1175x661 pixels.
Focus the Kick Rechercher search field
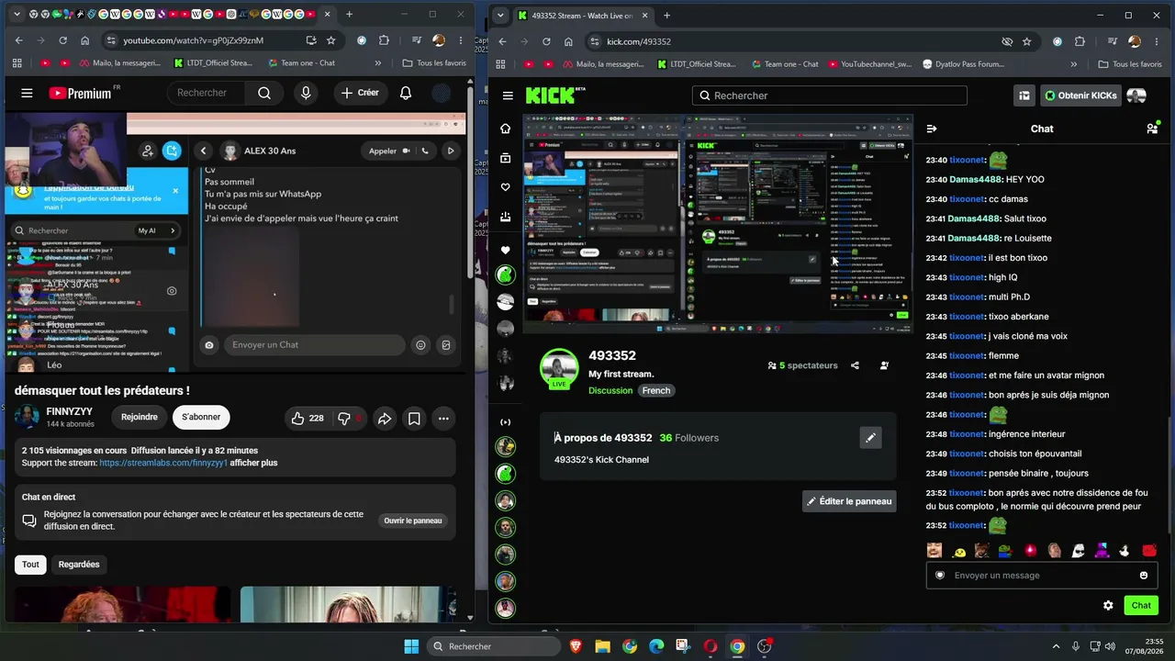point(830,95)
